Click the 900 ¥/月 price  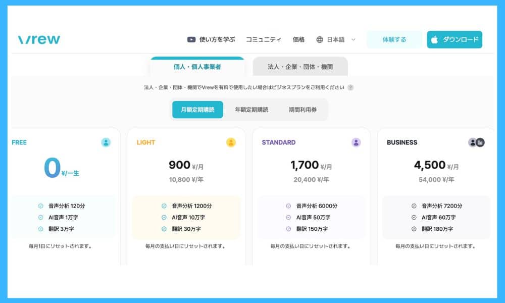pos(186,165)
